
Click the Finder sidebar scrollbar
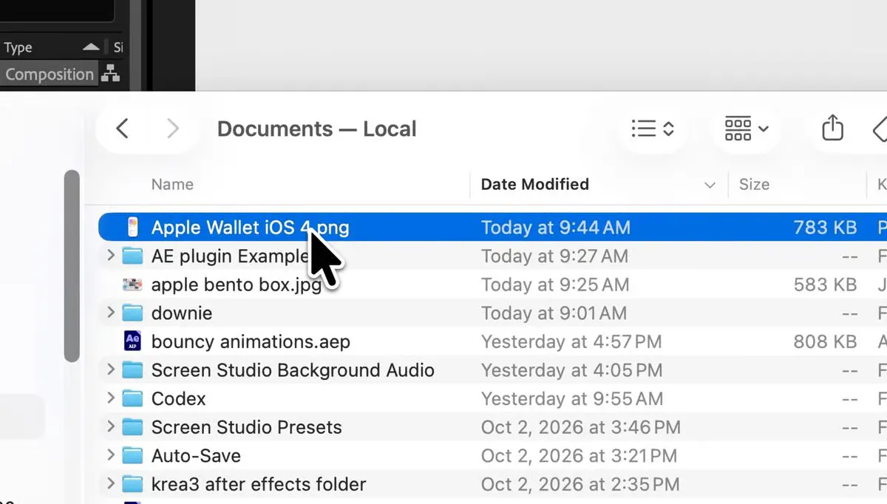tap(72, 266)
